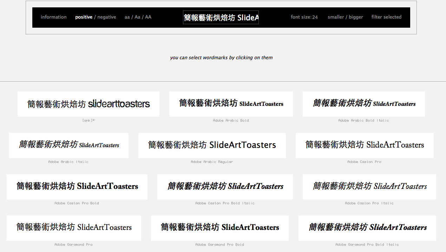This screenshot has width=446, height=252.
Task: Click the Adobe Caslon Pro Bold font label
Action: point(77,203)
